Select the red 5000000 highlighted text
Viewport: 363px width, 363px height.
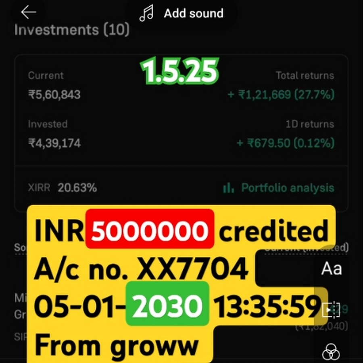(150, 229)
